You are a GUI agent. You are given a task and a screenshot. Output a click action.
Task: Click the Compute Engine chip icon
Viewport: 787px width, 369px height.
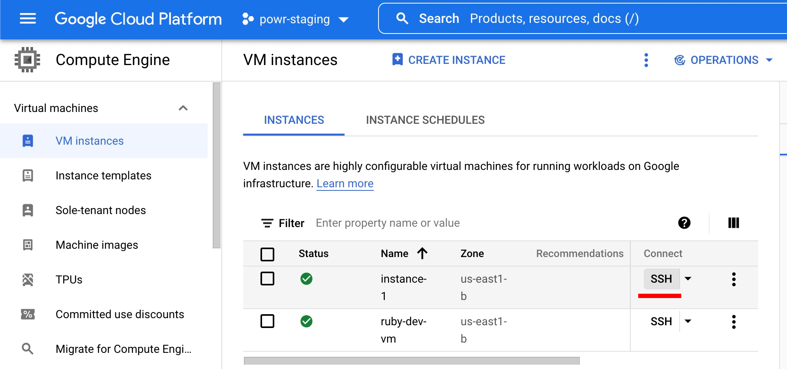[x=27, y=60]
